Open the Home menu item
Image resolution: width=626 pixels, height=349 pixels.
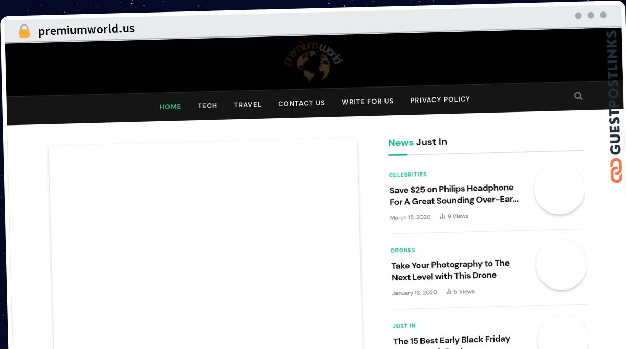point(170,106)
